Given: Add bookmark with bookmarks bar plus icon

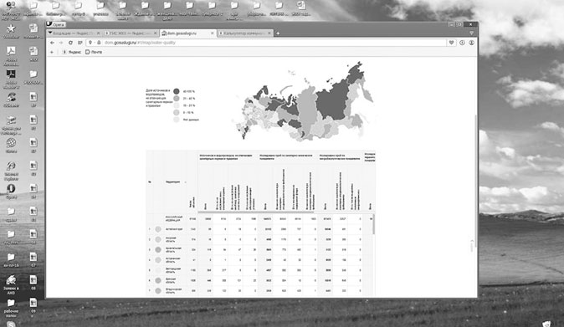Looking at the screenshot, I should [x=52, y=52].
